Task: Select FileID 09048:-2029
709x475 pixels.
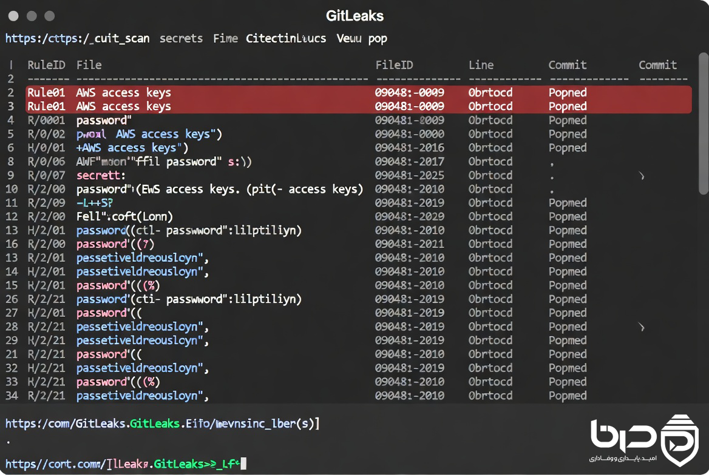Action: pos(409,217)
